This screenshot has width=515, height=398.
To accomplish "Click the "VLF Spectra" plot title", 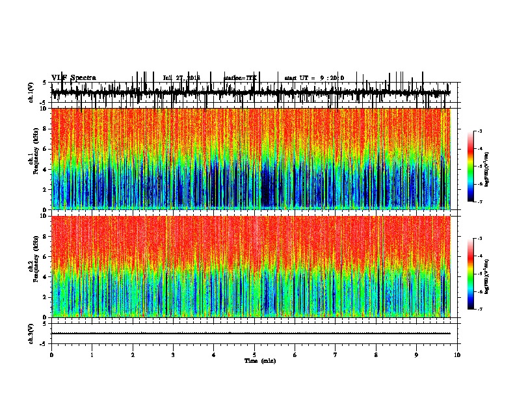I will 73,78.
